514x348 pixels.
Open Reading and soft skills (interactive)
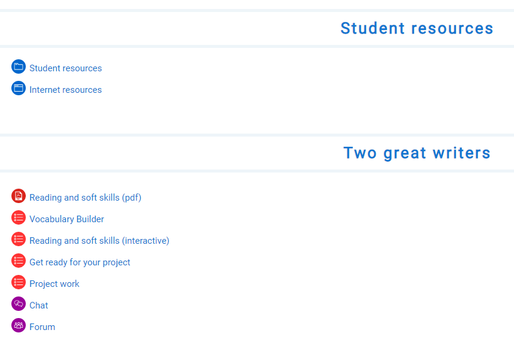point(99,240)
